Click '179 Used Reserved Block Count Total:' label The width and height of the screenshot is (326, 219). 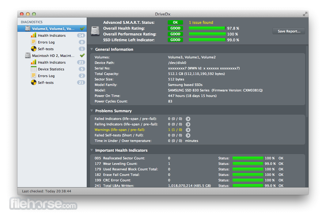[126, 169]
